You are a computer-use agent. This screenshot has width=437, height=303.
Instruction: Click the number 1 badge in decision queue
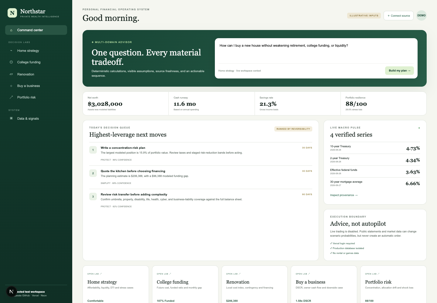[93, 150]
